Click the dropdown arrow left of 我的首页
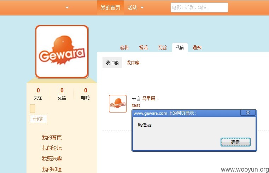 pos(67,7)
